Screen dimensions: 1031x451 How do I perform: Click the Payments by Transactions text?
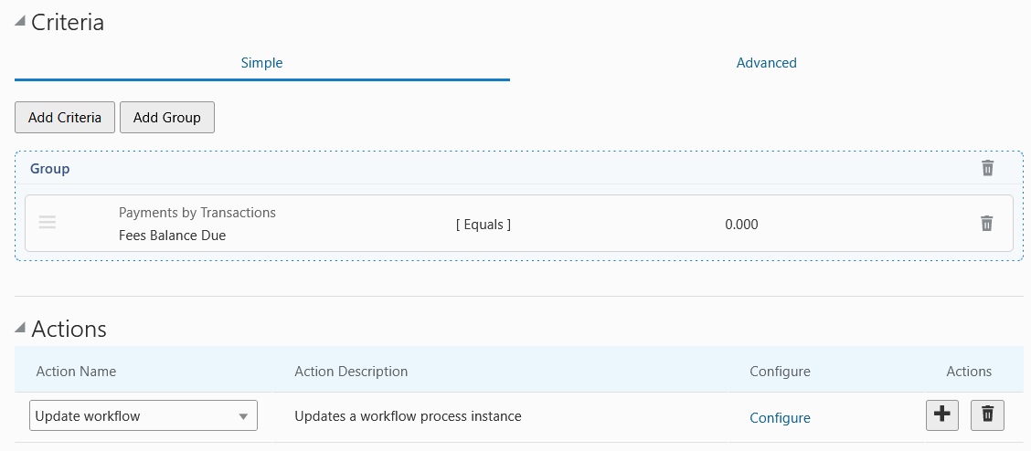click(197, 213)
